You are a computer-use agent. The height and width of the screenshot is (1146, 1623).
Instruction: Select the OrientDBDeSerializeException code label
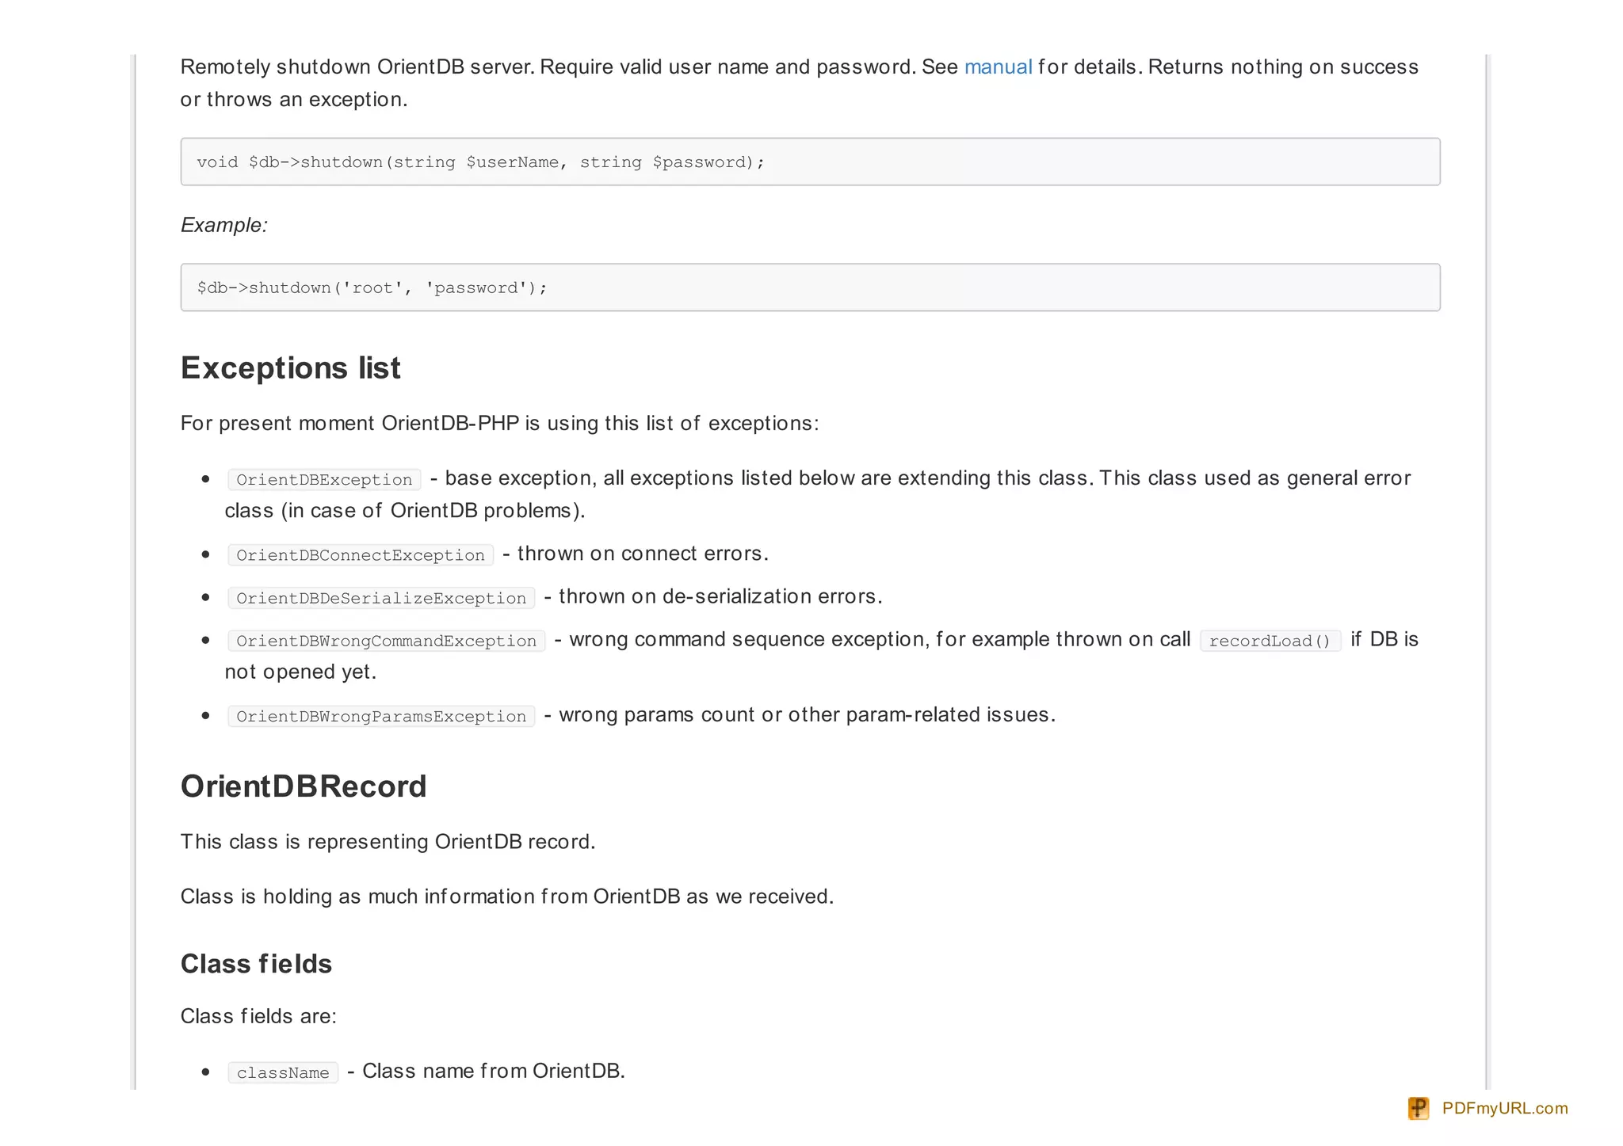click(381, 598)
